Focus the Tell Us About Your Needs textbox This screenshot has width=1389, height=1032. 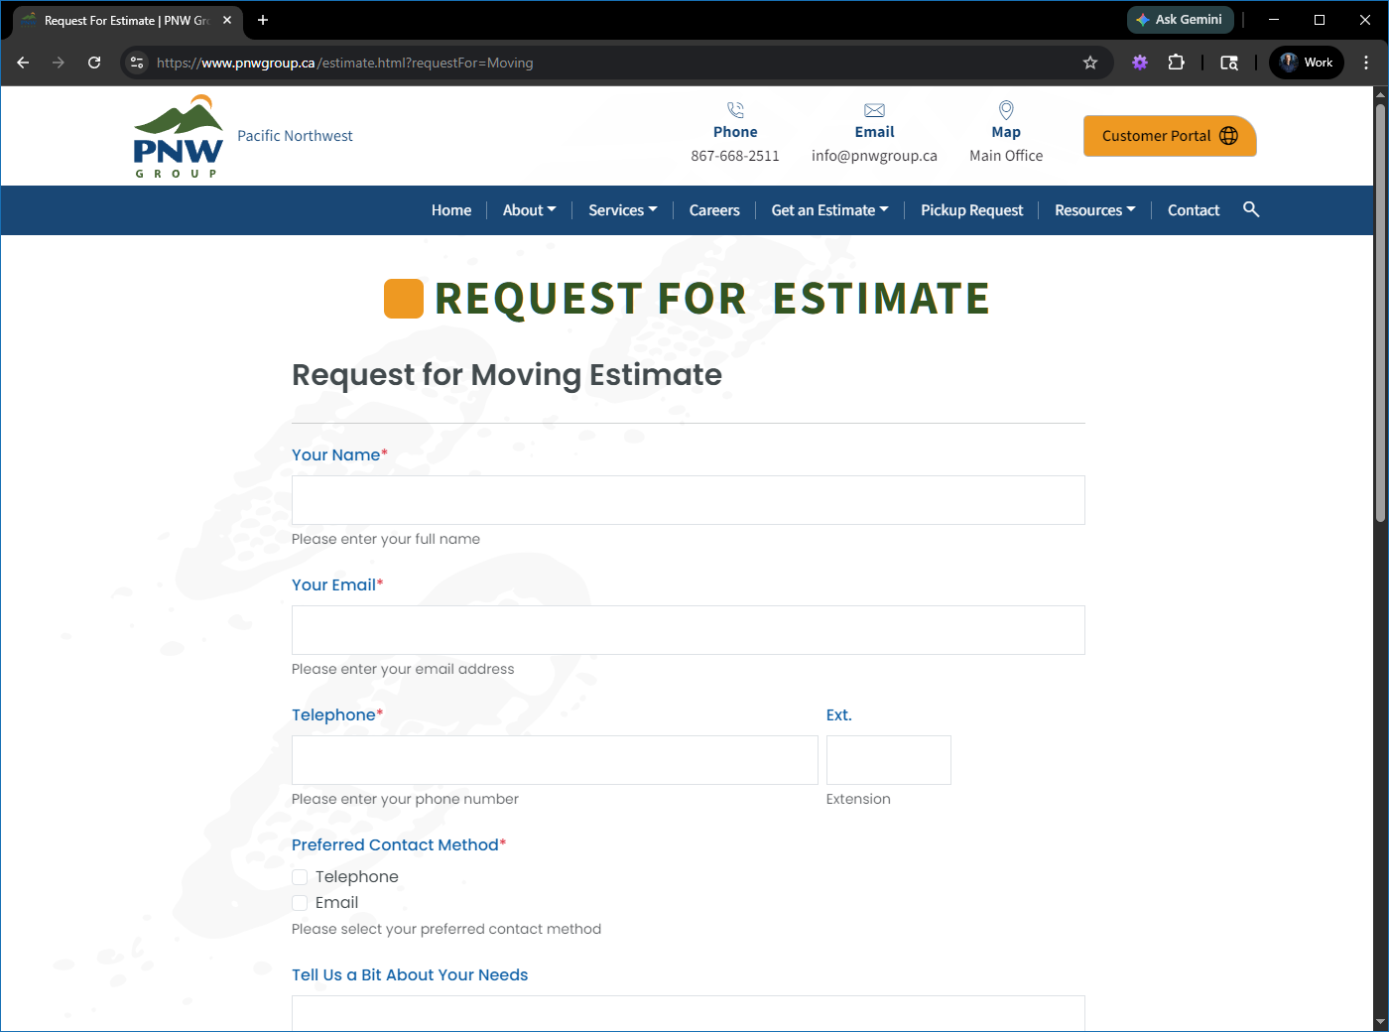coord(689,1013)
